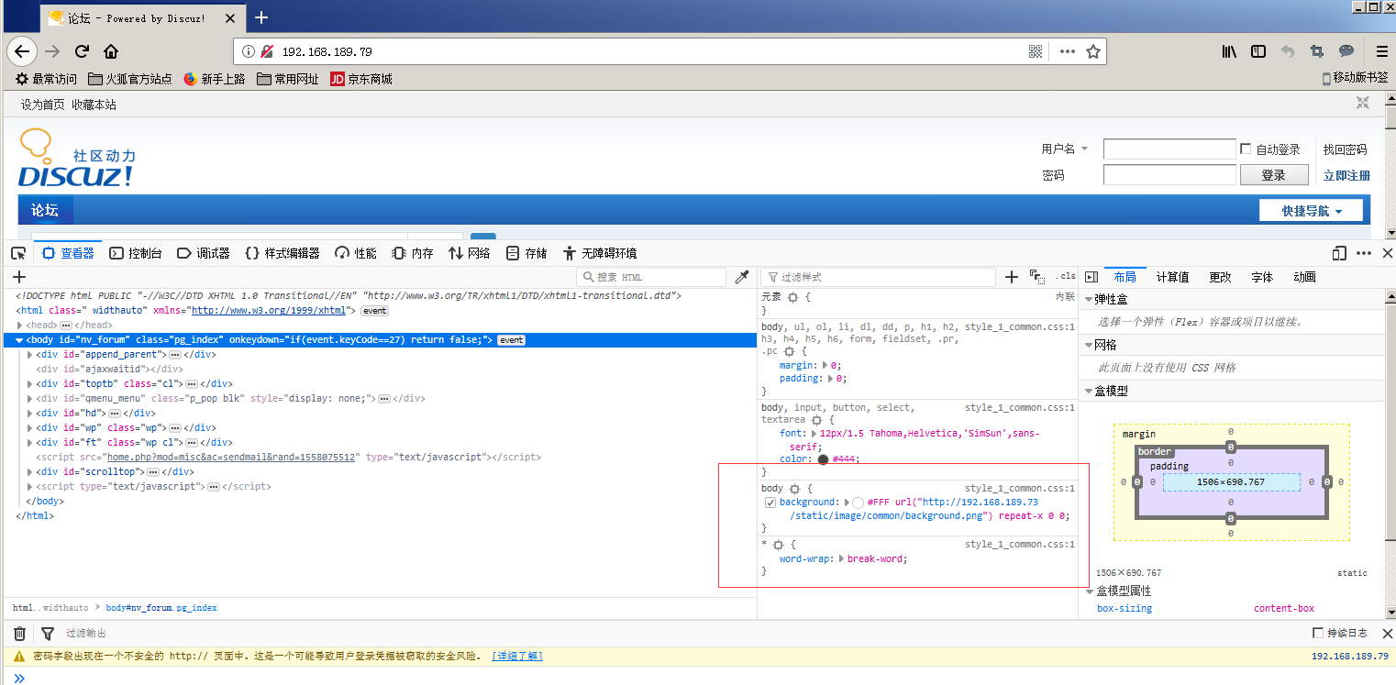Open devtools three-dot customize menu
Screen dimensions: 1396x685
[x=1364, y=253]
